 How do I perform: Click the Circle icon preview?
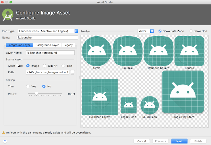coord(97,51)
